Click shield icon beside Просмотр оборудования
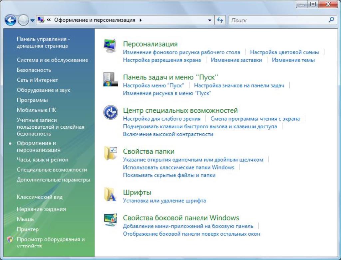341x260 pixels. point(10,239)
